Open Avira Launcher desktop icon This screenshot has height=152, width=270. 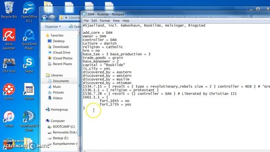click(9, 39)
